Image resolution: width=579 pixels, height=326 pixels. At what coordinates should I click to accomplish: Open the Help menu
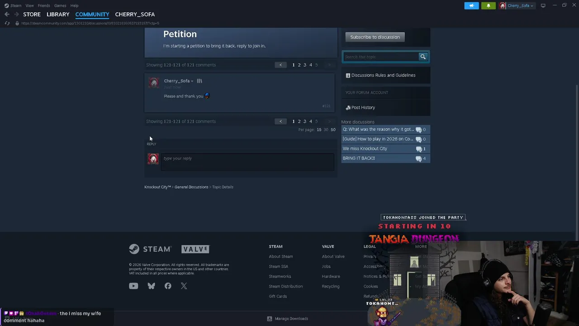74,5
